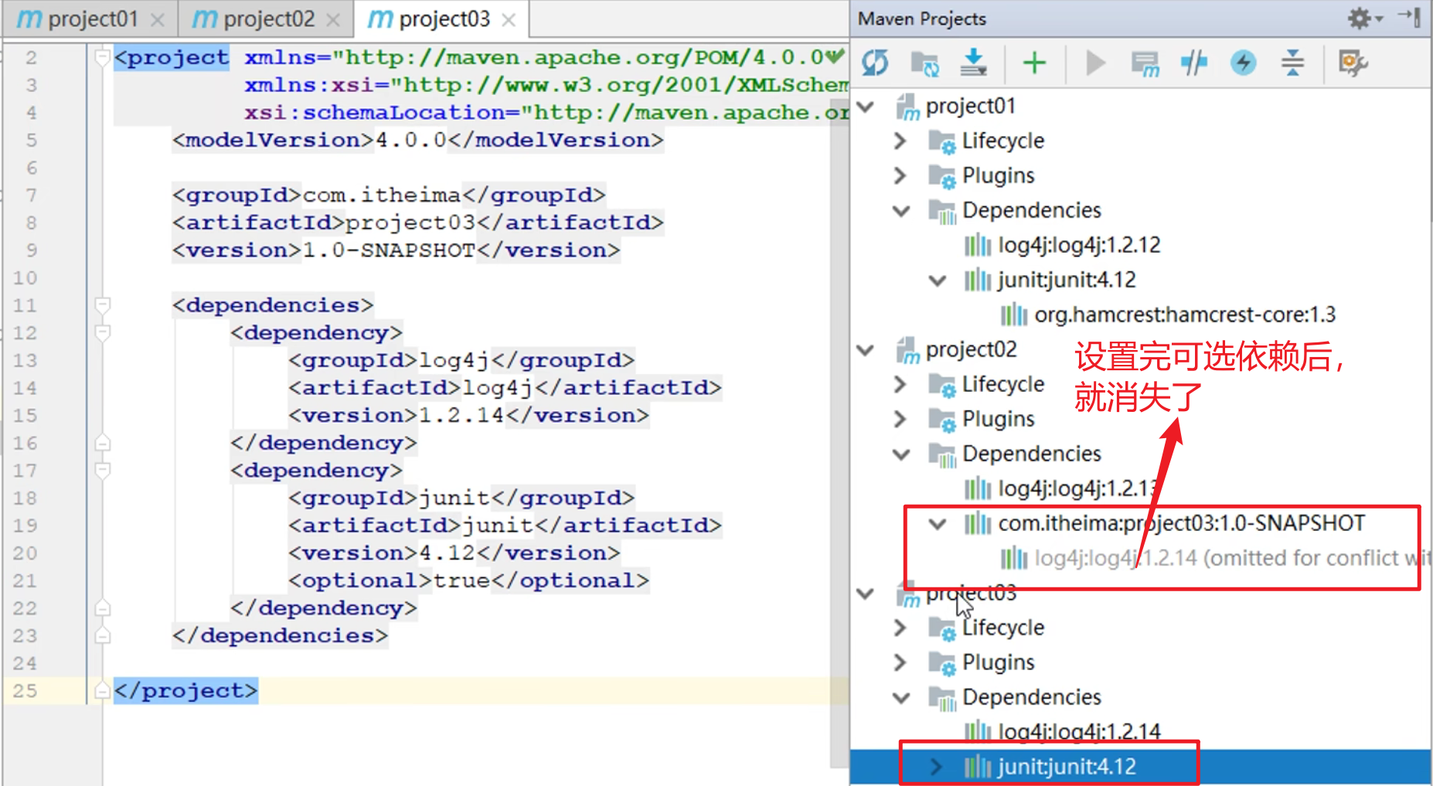This screenshot has height=786, width=1433.
Task: Click the Lifecycle folder icon under project01
Action: pyautogui.click(x=941, y=141)
